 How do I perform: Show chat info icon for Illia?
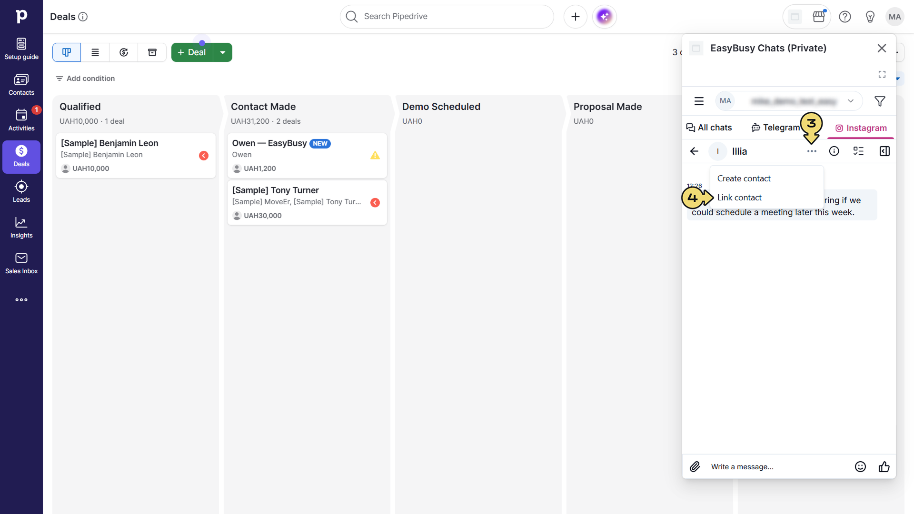point(834,151)
